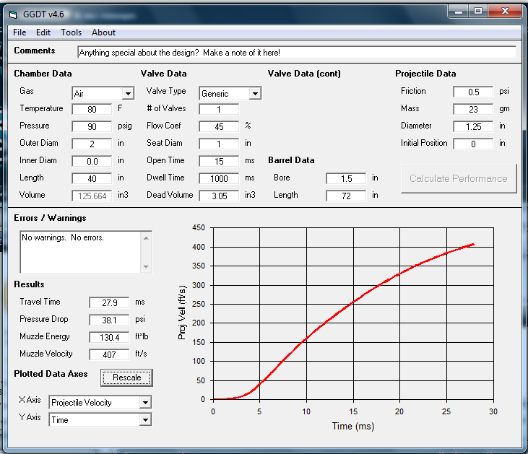Open the About menu
Viewport: 528px width, 454px height.
coord(103,32)
